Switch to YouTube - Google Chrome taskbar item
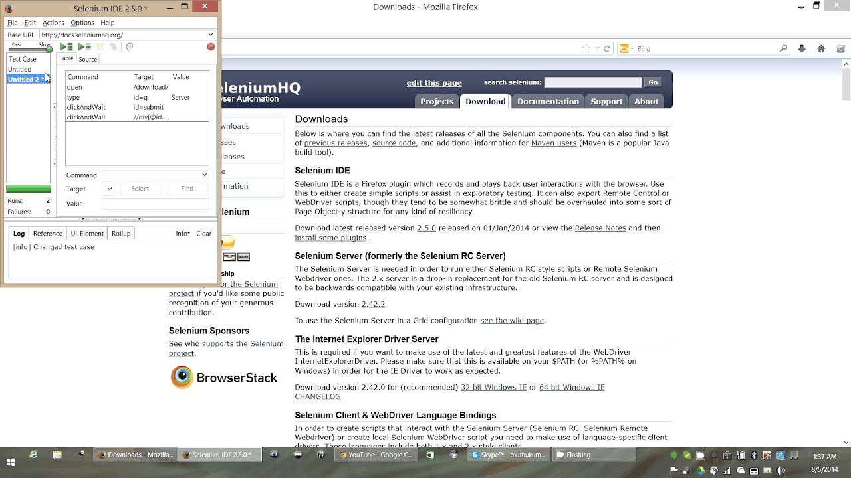The image size is (851, 478). tap(376, 455)
